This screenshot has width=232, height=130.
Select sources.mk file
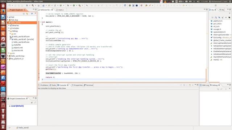pos(18,51)
